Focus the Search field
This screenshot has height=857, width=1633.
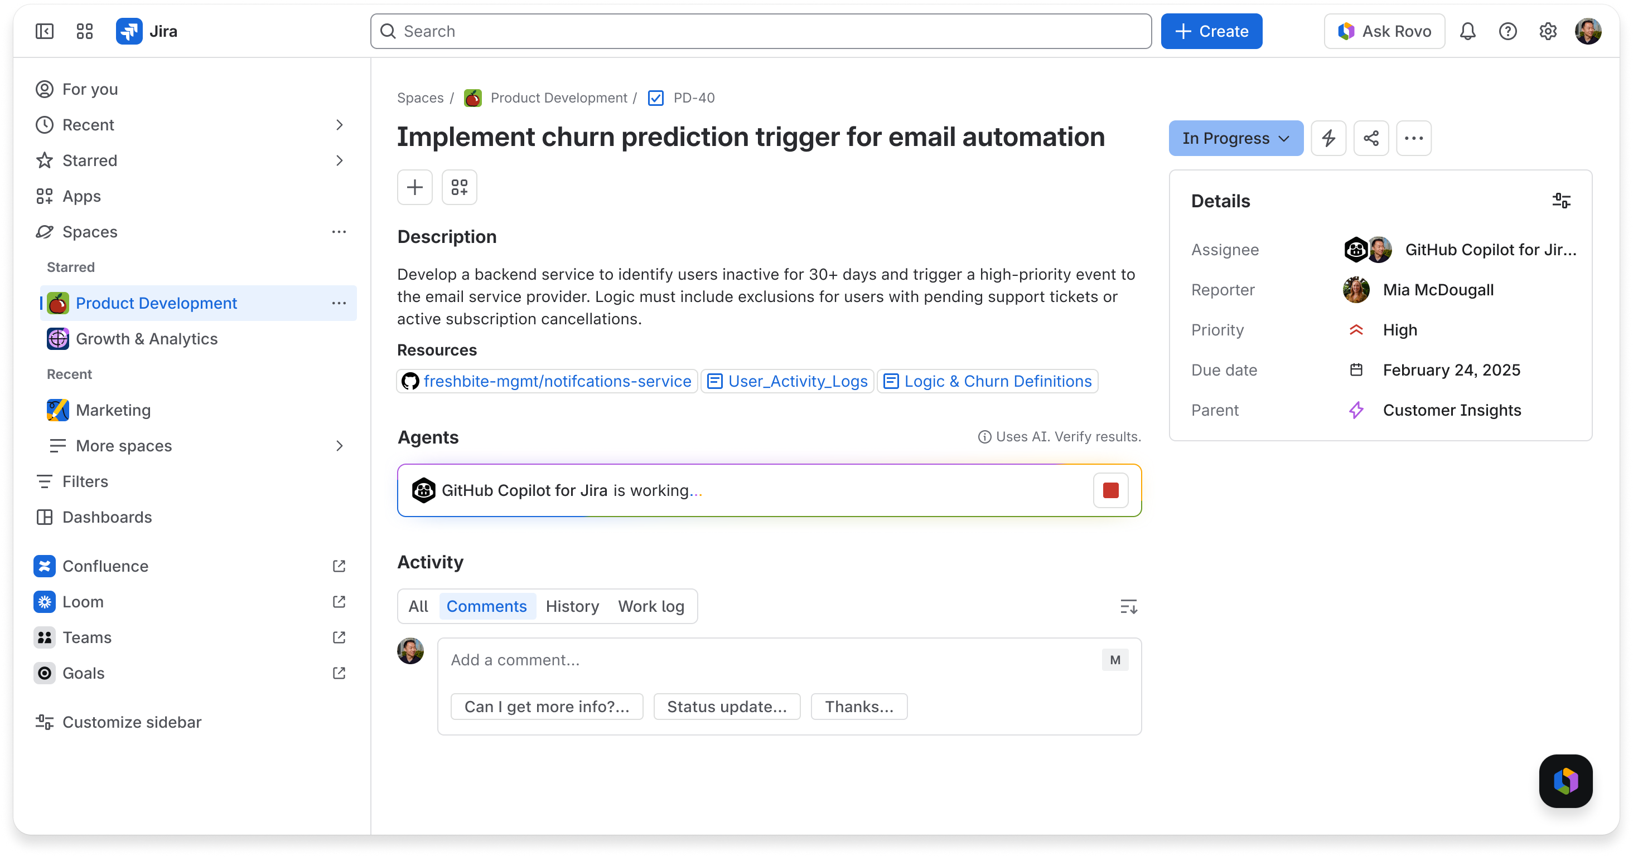761,31
